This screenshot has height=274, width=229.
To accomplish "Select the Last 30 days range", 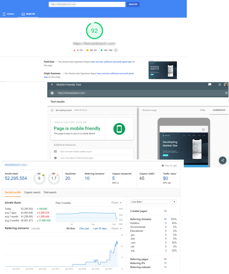I will (100, 229).
